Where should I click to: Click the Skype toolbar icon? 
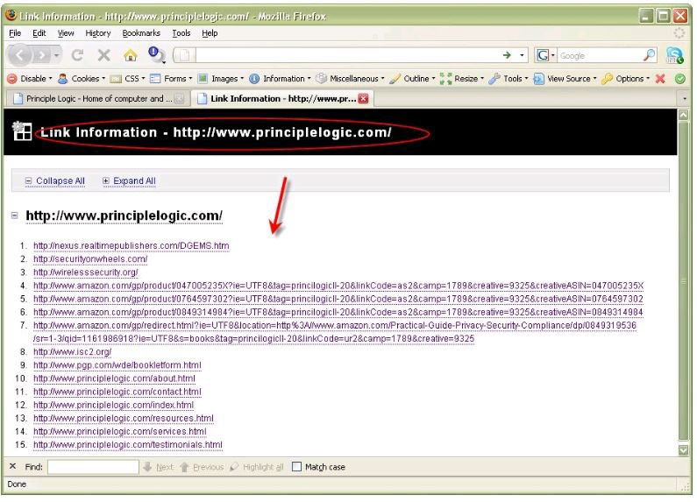pos(674,55)
